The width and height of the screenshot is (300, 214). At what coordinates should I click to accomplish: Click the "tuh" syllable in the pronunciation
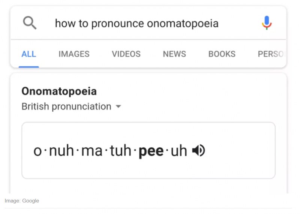[120, 151]
